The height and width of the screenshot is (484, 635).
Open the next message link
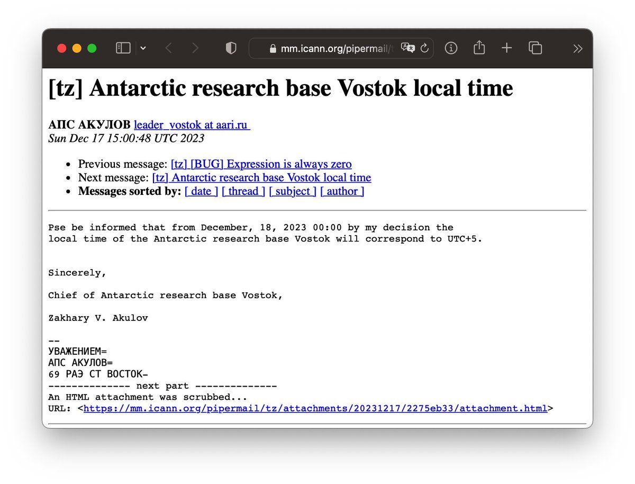point(261,178)
